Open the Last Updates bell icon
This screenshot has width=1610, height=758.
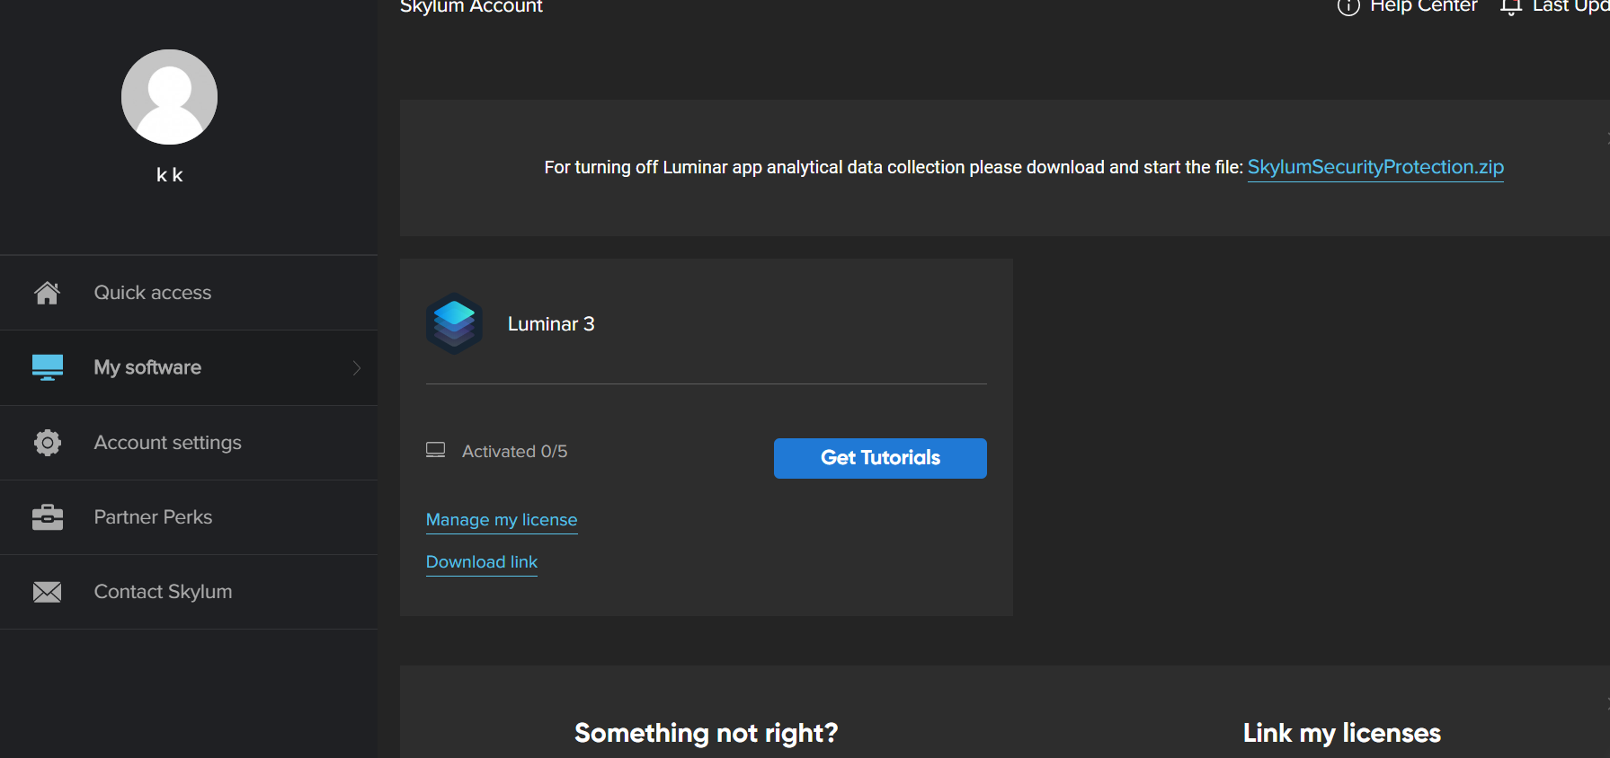(x=1510, y=7)
